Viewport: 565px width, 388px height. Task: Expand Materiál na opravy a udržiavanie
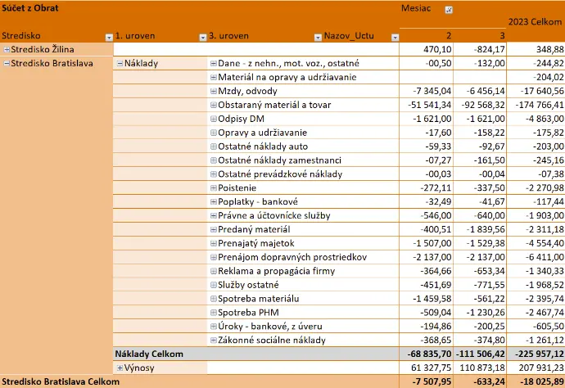coord(214,77)
